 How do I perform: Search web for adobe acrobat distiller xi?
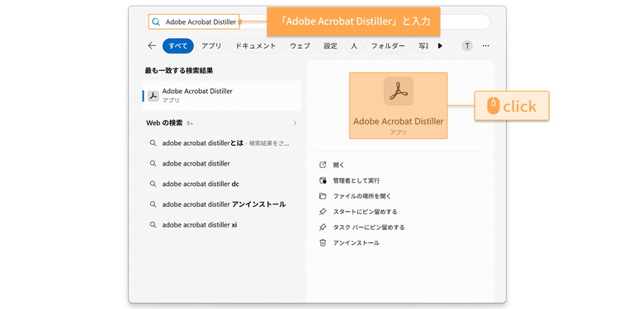coord(221,225)
